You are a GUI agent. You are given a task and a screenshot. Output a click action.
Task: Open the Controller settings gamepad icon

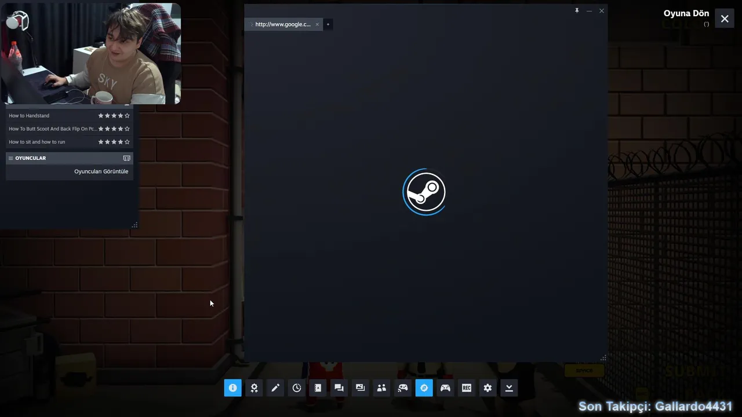(x=445, y=388)
